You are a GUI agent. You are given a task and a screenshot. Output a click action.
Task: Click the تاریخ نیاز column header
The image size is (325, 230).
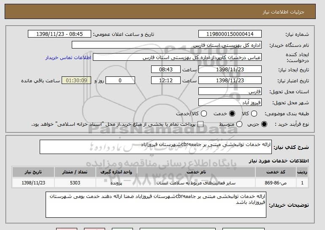point(33,172)
